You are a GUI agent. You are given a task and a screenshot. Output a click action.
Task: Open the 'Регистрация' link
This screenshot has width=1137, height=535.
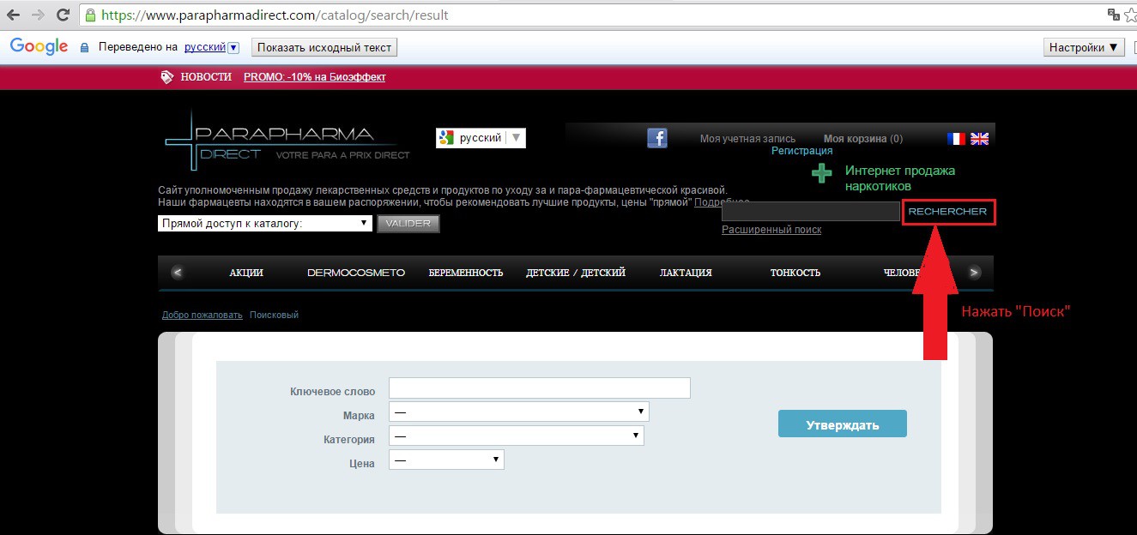[x=802, y=151]
